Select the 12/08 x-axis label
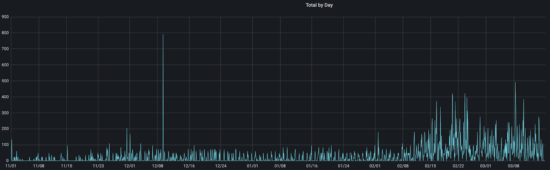 coord(157,166)
